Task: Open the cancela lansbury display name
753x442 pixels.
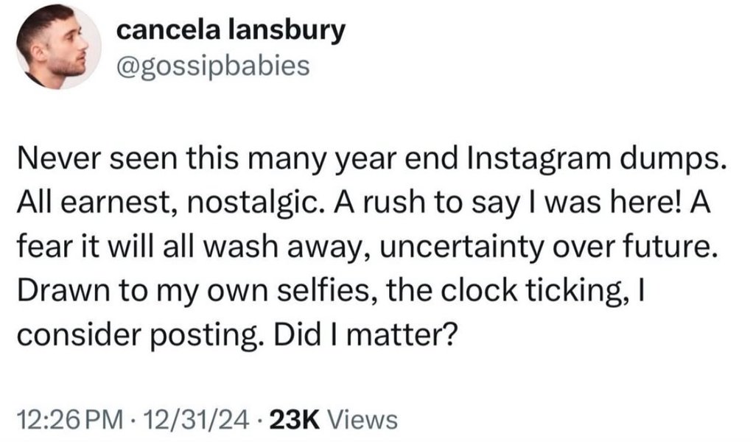Action: pyautogui.click(x=231, y=31)
